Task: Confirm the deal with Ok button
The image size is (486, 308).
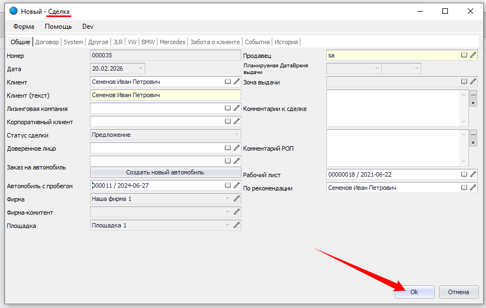Action: 414,292
